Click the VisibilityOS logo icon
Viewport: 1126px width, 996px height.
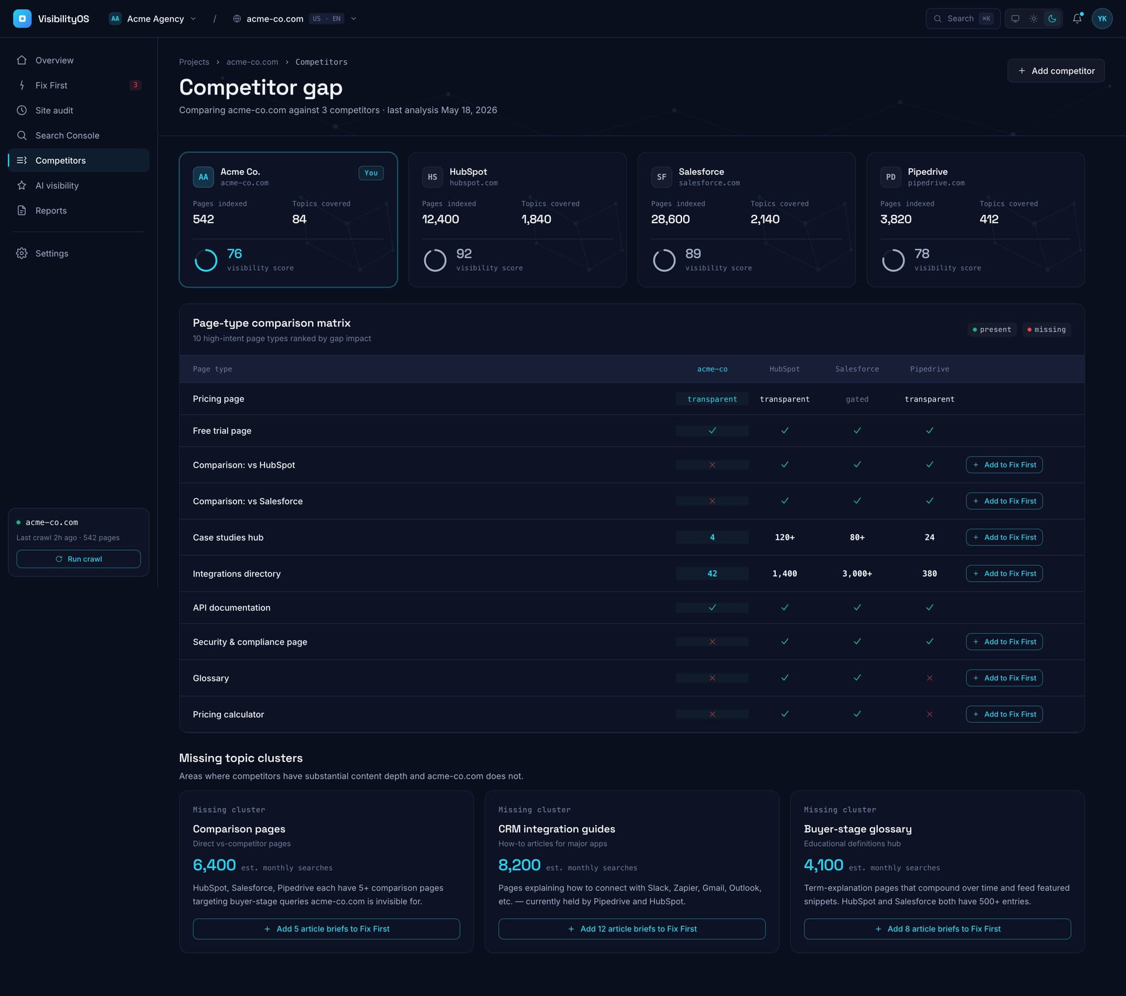(22, 19)
